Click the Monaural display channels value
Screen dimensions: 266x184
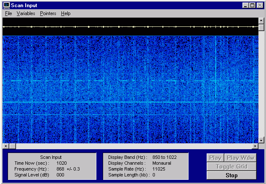point(162,163)
